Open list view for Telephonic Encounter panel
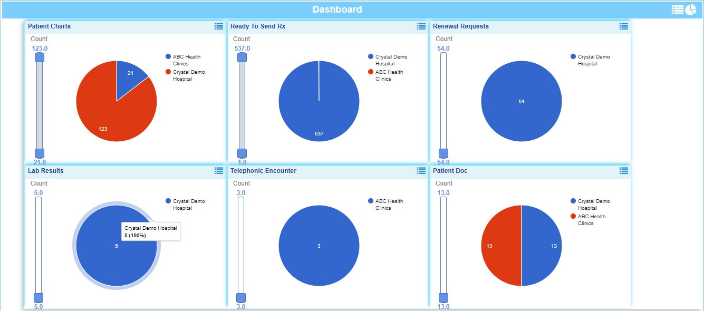This screenshot has width=704, height=311. click(x=421, y=171)
